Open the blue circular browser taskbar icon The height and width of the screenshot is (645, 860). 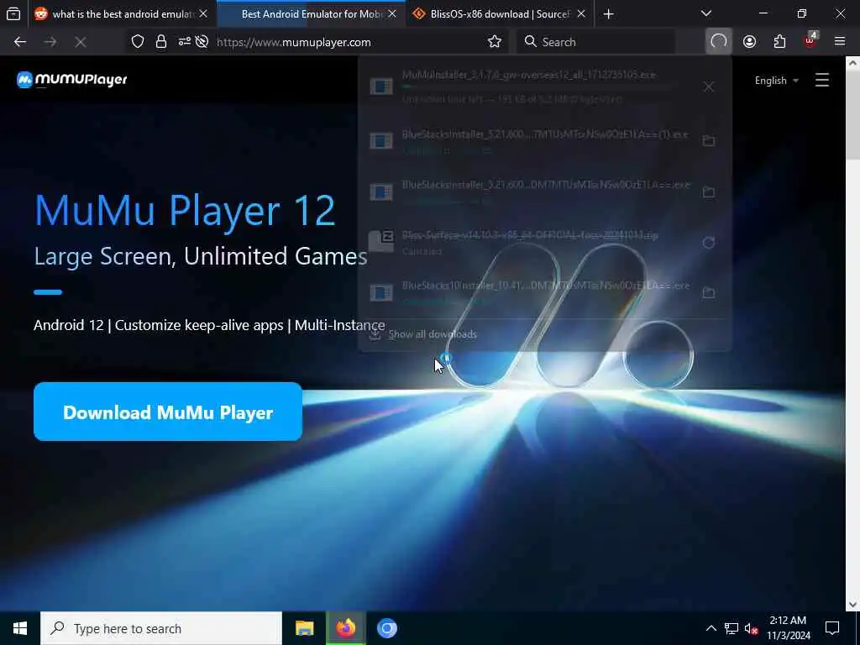click(386, 628)
